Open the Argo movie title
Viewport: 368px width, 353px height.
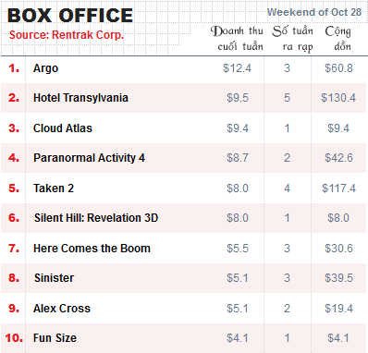[x=45, y=68]
